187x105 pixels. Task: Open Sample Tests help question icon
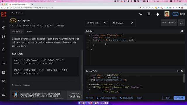pyautogui.click(x=182, y=71)
